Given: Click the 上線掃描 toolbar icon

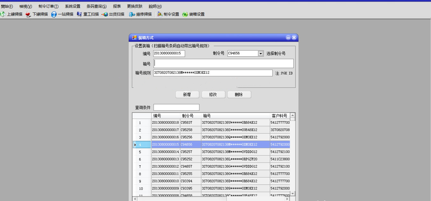Looking at the screenshot, I should (3, 14).
